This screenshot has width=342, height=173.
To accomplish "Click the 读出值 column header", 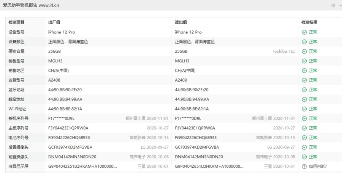I will 181,22.
